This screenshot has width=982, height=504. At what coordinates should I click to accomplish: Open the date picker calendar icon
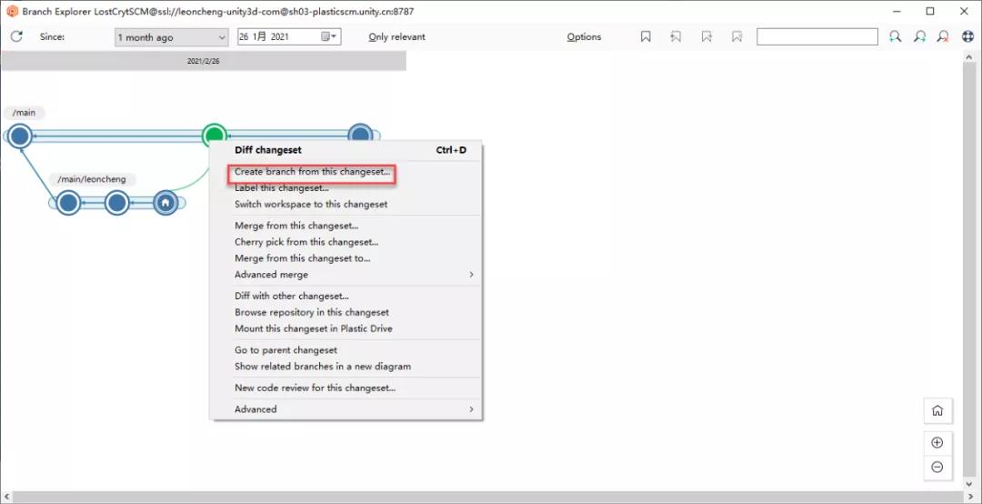[x=329, y=37]
